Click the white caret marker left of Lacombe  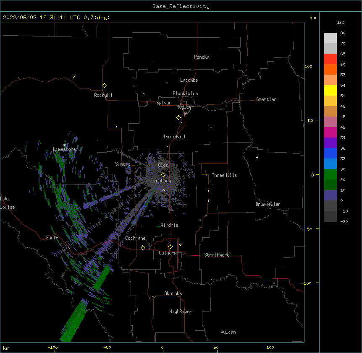[167, 83]
